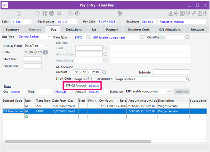
Task: Click the email envelope icon
Action: coord(59,13)
